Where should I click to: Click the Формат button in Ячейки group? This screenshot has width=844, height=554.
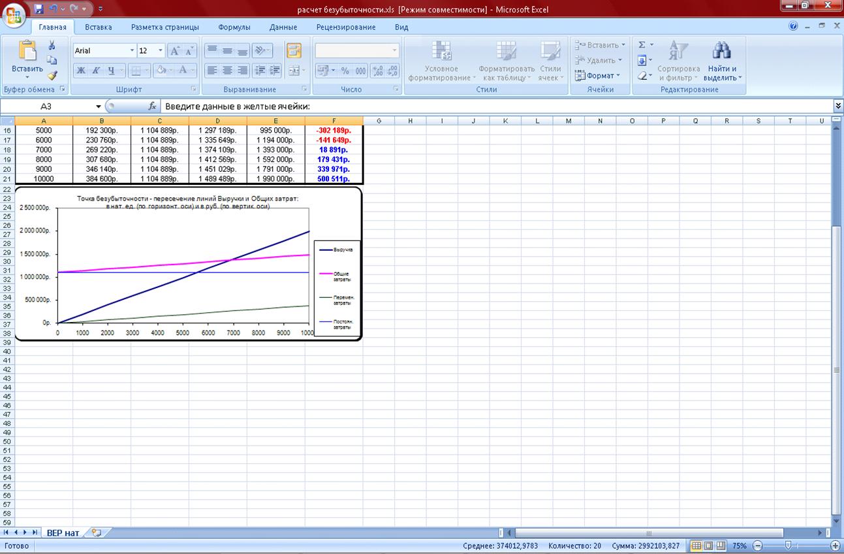tap(599, 75)
